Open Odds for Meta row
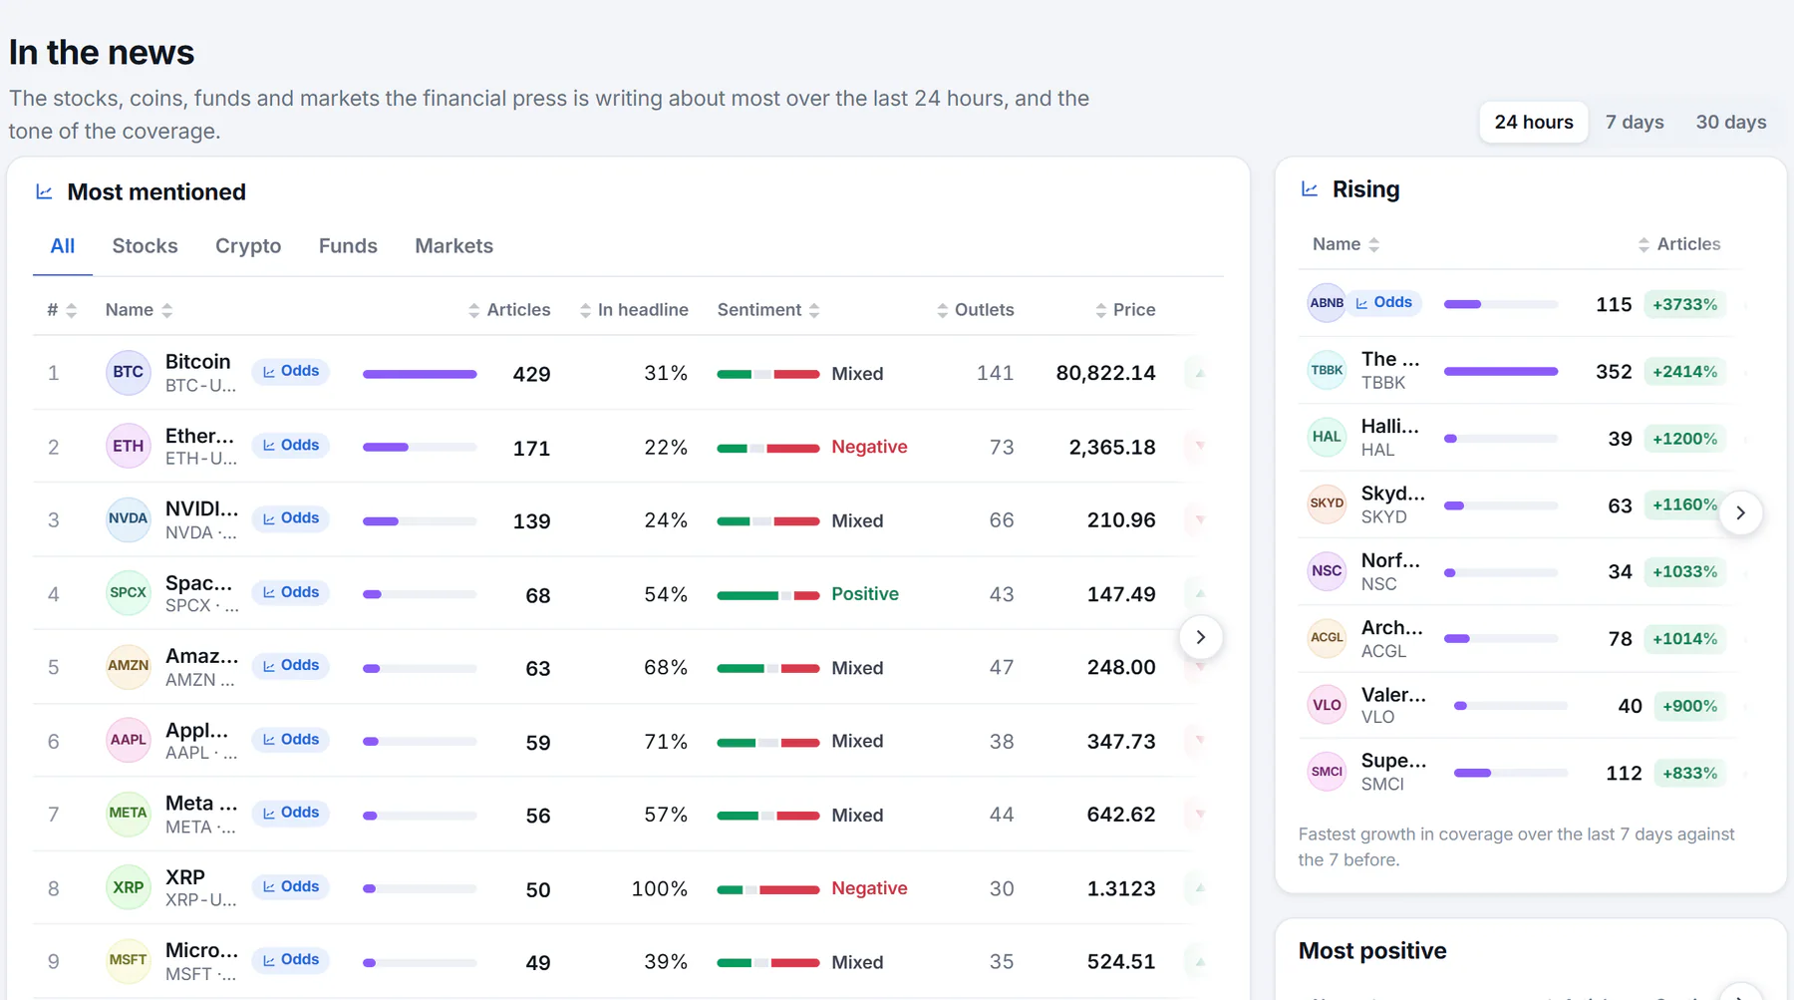The image size is (1794, 1000). [x=290, y=813]
